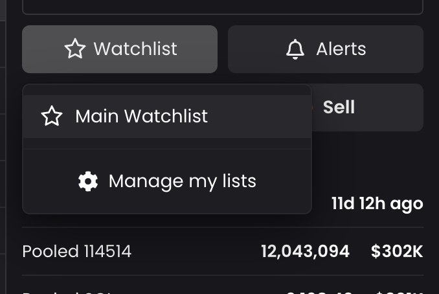Click the star icon on Watchlist button
The image size is (439, 294).
coord(75,49)
